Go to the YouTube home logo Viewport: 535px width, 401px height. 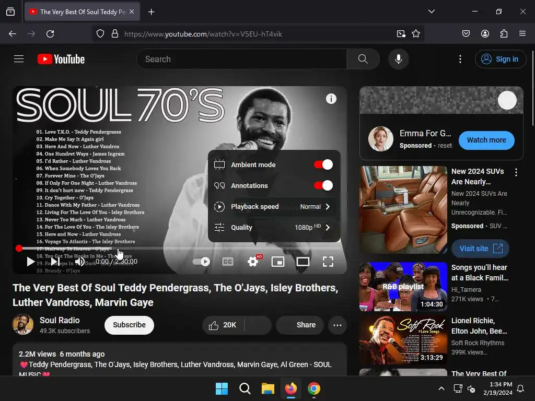(61, 59)
